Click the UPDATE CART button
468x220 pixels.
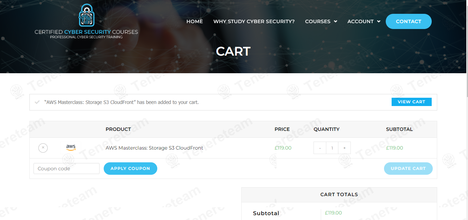[x=408, y=169]
